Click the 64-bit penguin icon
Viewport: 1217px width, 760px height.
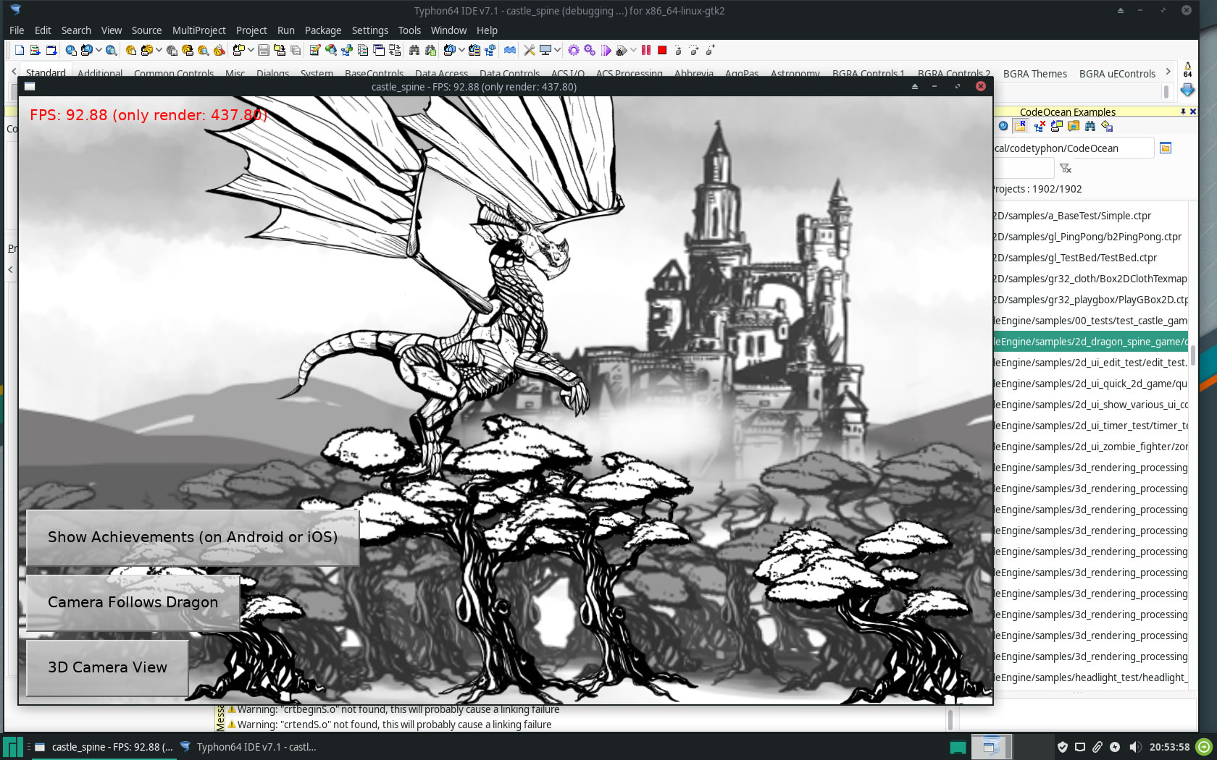(x=1187, y=69)
